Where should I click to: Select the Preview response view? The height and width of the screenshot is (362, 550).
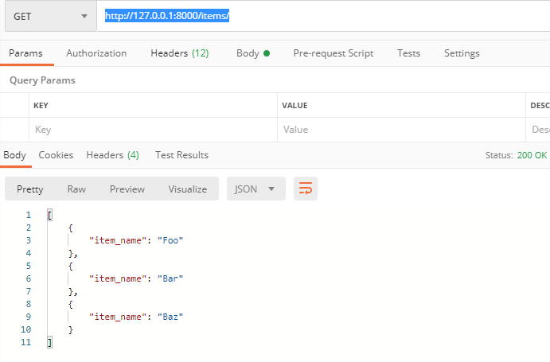pos(127,189)
